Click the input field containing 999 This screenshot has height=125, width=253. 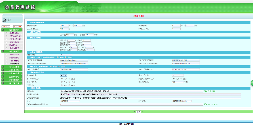[x=64, y=29]
